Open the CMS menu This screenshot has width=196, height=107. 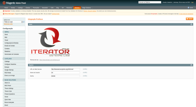[52, 8]
